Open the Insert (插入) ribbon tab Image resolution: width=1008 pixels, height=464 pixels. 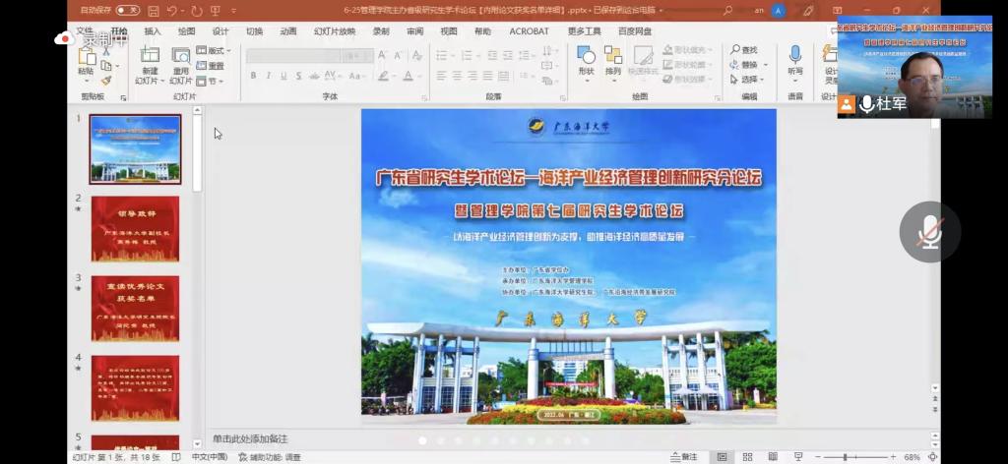(x=153, y=31)
